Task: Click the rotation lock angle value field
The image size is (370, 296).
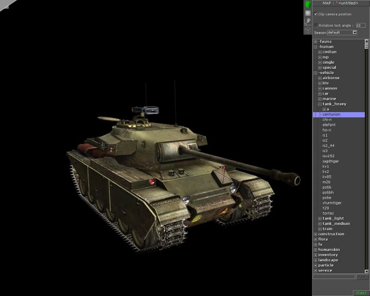Action: 360,25
